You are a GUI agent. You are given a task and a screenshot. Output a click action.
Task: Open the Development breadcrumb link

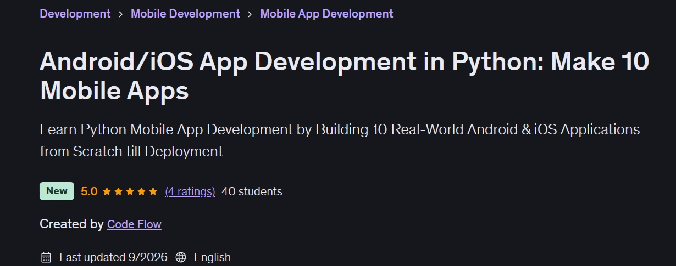click(x=75, y=14)
